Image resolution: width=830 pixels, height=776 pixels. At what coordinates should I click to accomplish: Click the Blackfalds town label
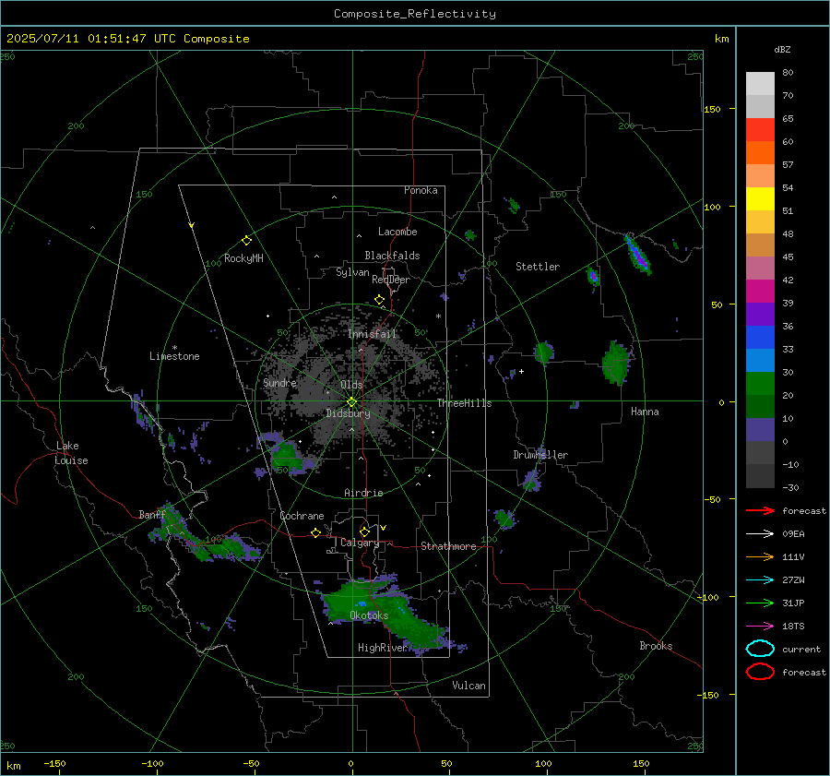pos(392,256)
